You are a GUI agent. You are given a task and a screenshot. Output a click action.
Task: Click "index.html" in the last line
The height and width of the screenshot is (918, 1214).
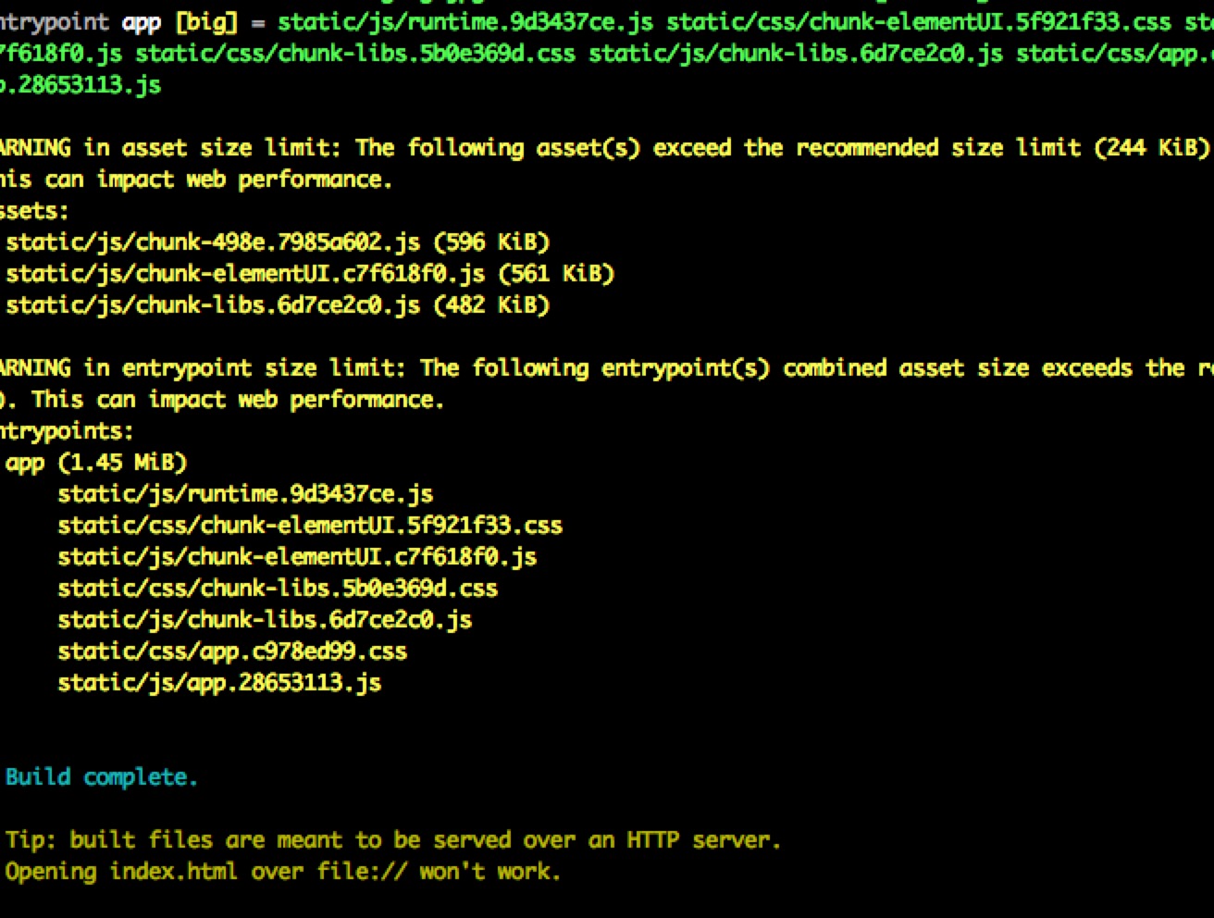click(x=173, y=872)
